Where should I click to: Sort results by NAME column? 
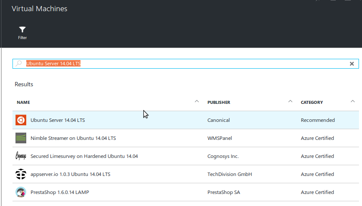[x=23, y=103]
